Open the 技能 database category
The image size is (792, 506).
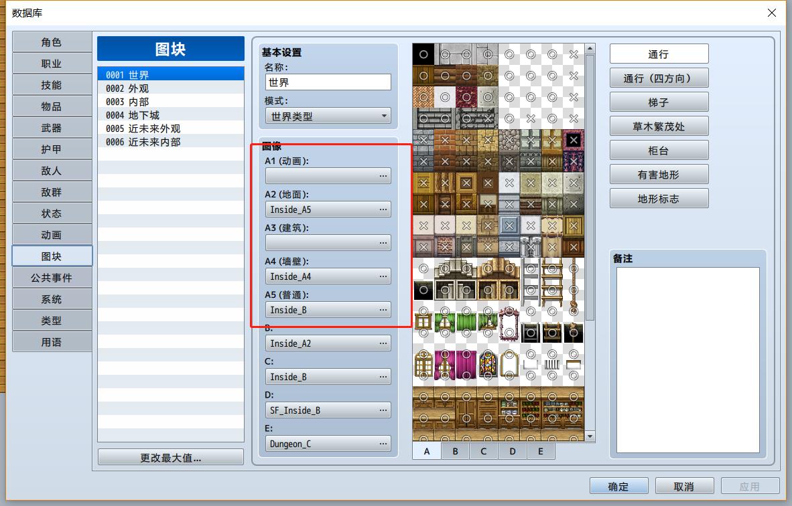click(x=52, y=85)
